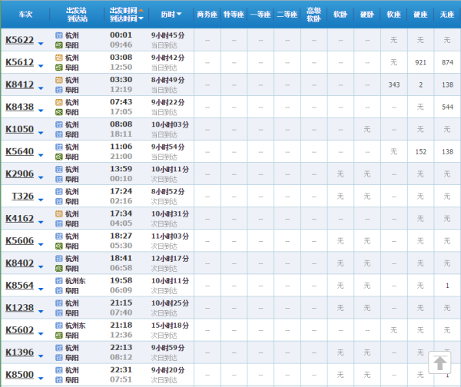Click K8402 duration 12小时17分
This screenshot has height=387, width=461.
170,259
